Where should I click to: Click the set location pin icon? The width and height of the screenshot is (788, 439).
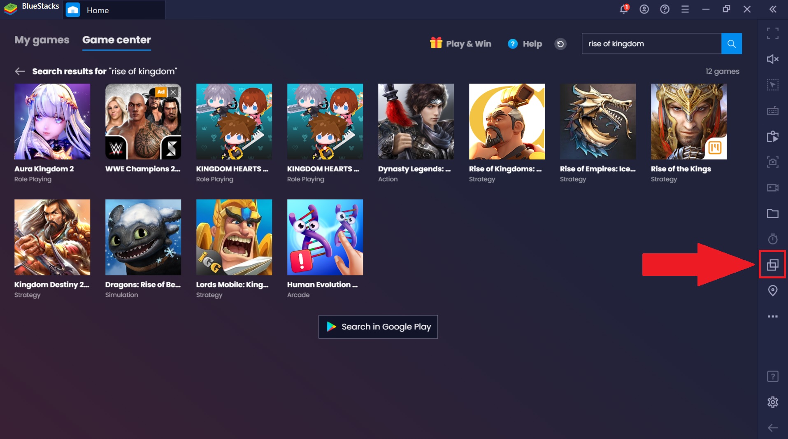(x=773, y=291)
